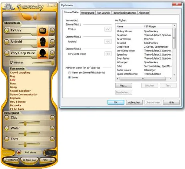Viewport: 185px width, 169px height.
Task: Click the << button for Stimmeffekt 1
Action: coord(108,29)
